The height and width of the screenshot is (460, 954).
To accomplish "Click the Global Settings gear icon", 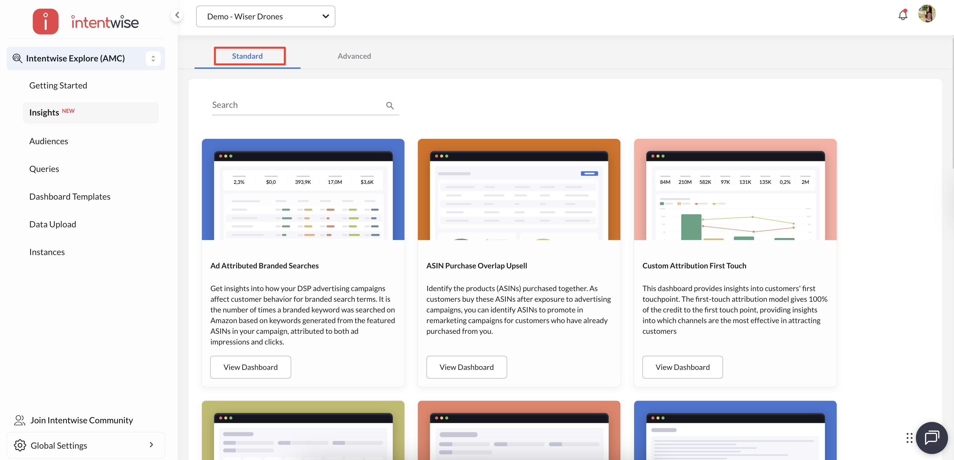I will point(20,445).
